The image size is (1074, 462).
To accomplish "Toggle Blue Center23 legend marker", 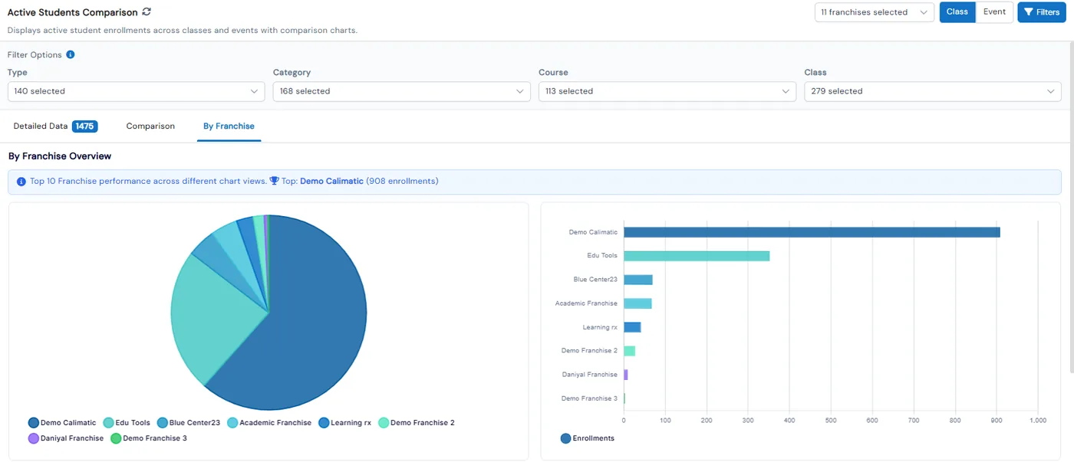I will (163, 423).
